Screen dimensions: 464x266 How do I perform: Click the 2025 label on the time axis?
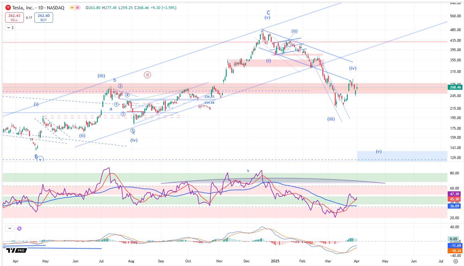pos(275,261)
